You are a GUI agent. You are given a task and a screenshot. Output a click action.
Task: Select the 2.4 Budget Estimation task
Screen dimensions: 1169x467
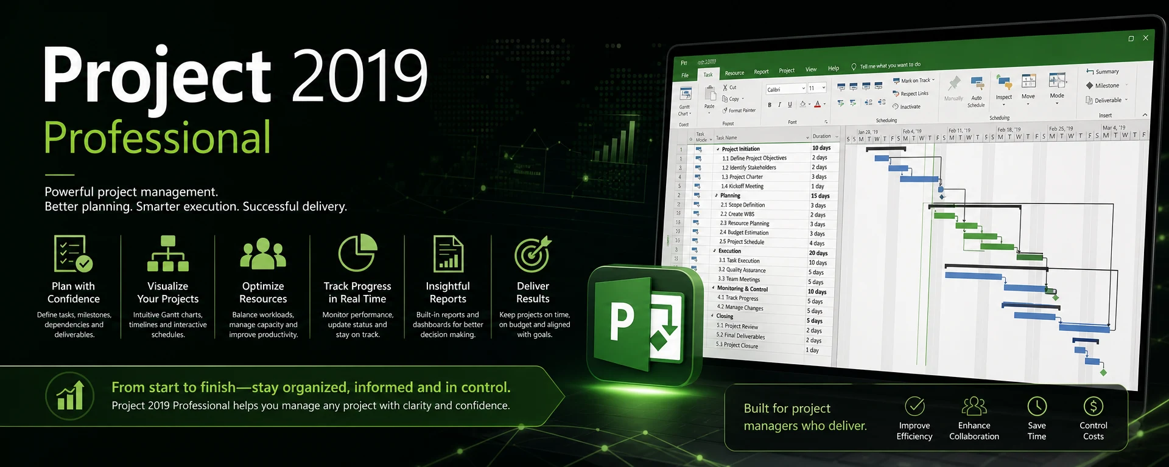pos(744,232)
